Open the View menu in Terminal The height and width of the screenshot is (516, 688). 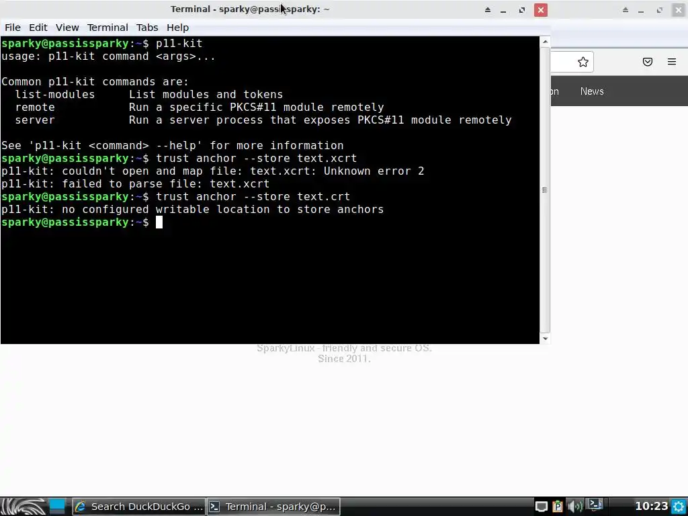pyautogui.click(x=67, y=27)
